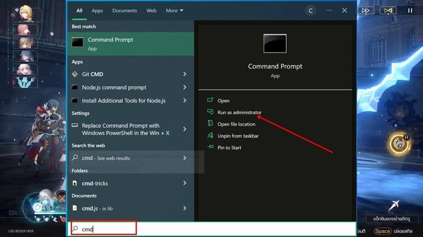Click the cmd-tricks folder icon
This screenshot has height=237, width=423.
[75, 183]
